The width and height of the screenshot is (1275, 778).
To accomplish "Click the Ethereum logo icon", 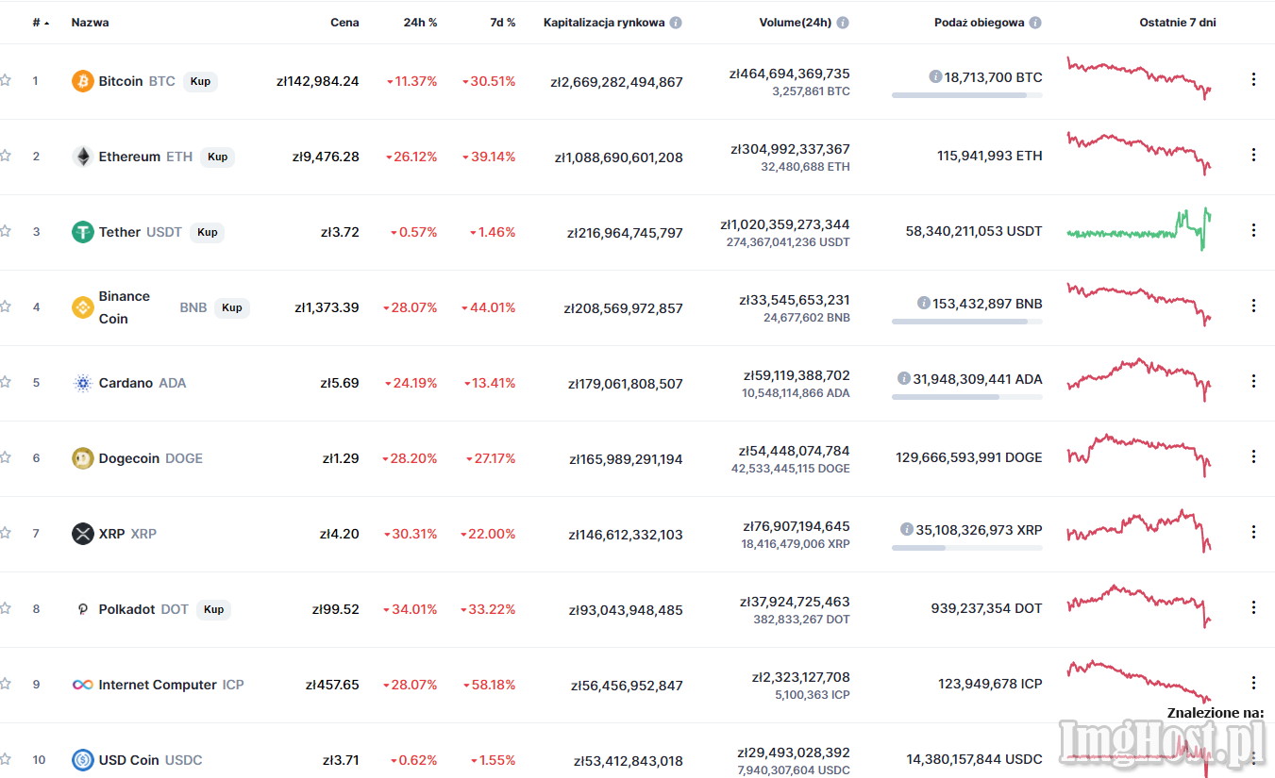I will coord(83,157).
